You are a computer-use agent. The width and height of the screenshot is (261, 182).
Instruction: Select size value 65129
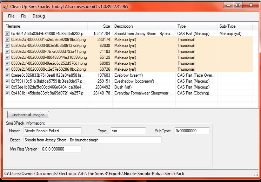coord(105,57)
